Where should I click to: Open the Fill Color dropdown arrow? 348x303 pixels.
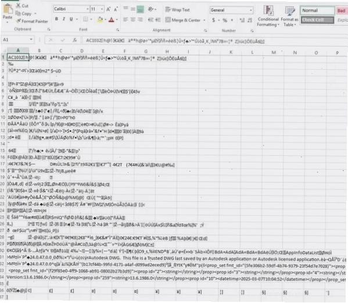(x=105, y=20)
